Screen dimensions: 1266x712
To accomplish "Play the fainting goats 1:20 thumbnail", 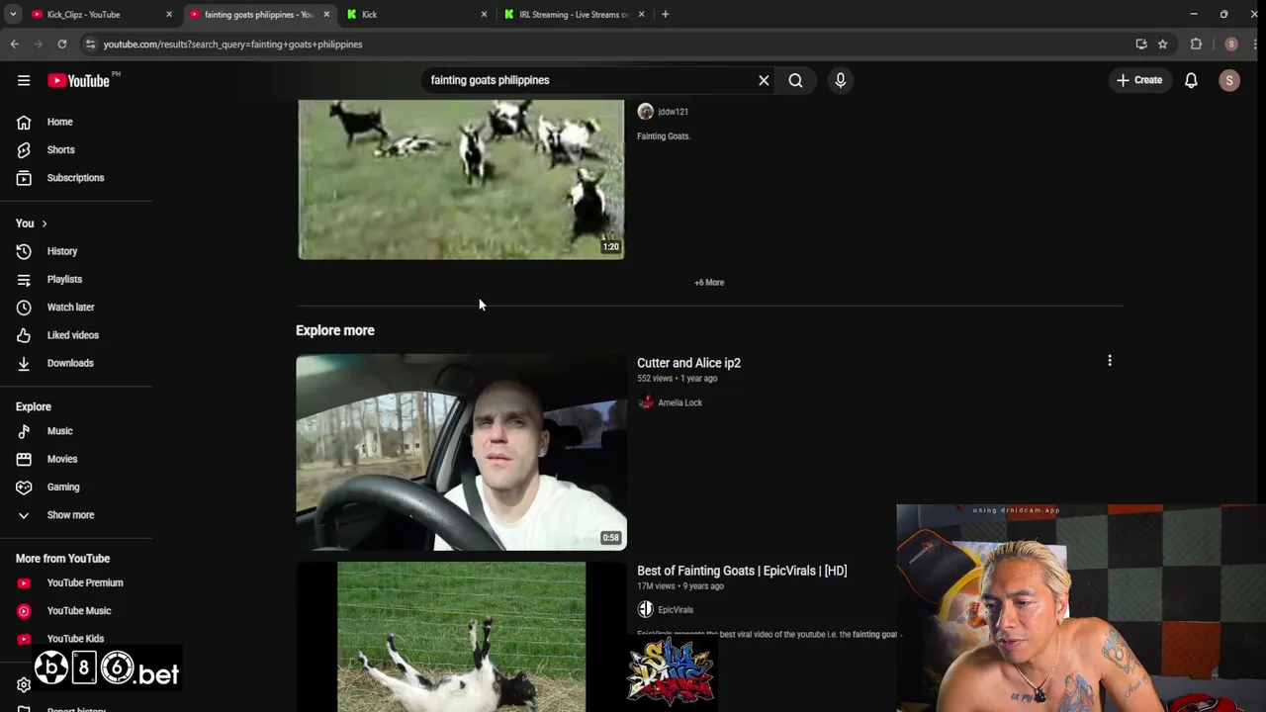I will tap(461, 179).
